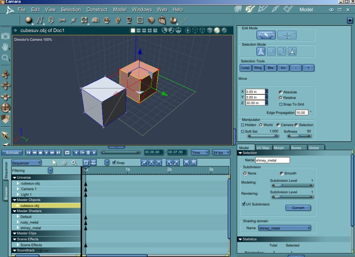Click the camera icon in left sidebar

point(6,36)
